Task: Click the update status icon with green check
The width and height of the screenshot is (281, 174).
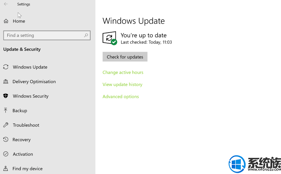Action: coord(110,38)
